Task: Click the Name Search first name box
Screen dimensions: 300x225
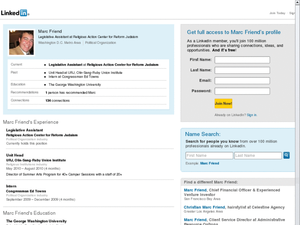Action: (209, 156)
